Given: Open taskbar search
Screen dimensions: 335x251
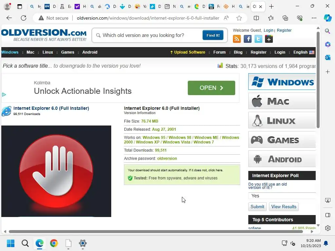Looking at the screenshot, I should point(25,243).
